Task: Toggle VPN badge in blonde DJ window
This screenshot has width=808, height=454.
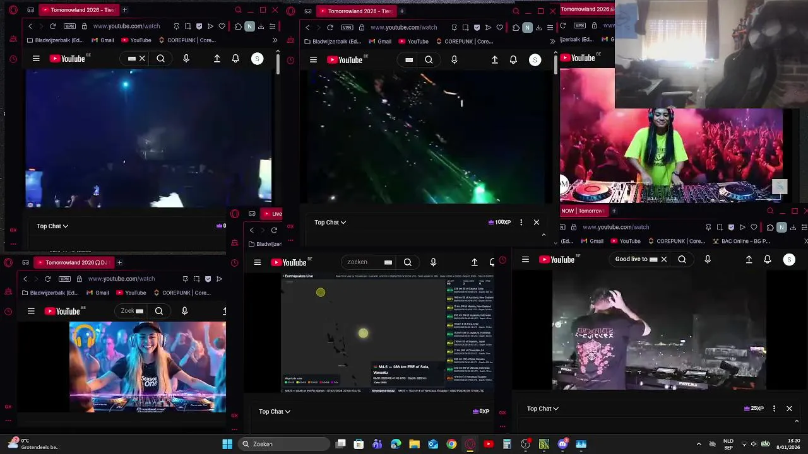Action: (64, 279)
